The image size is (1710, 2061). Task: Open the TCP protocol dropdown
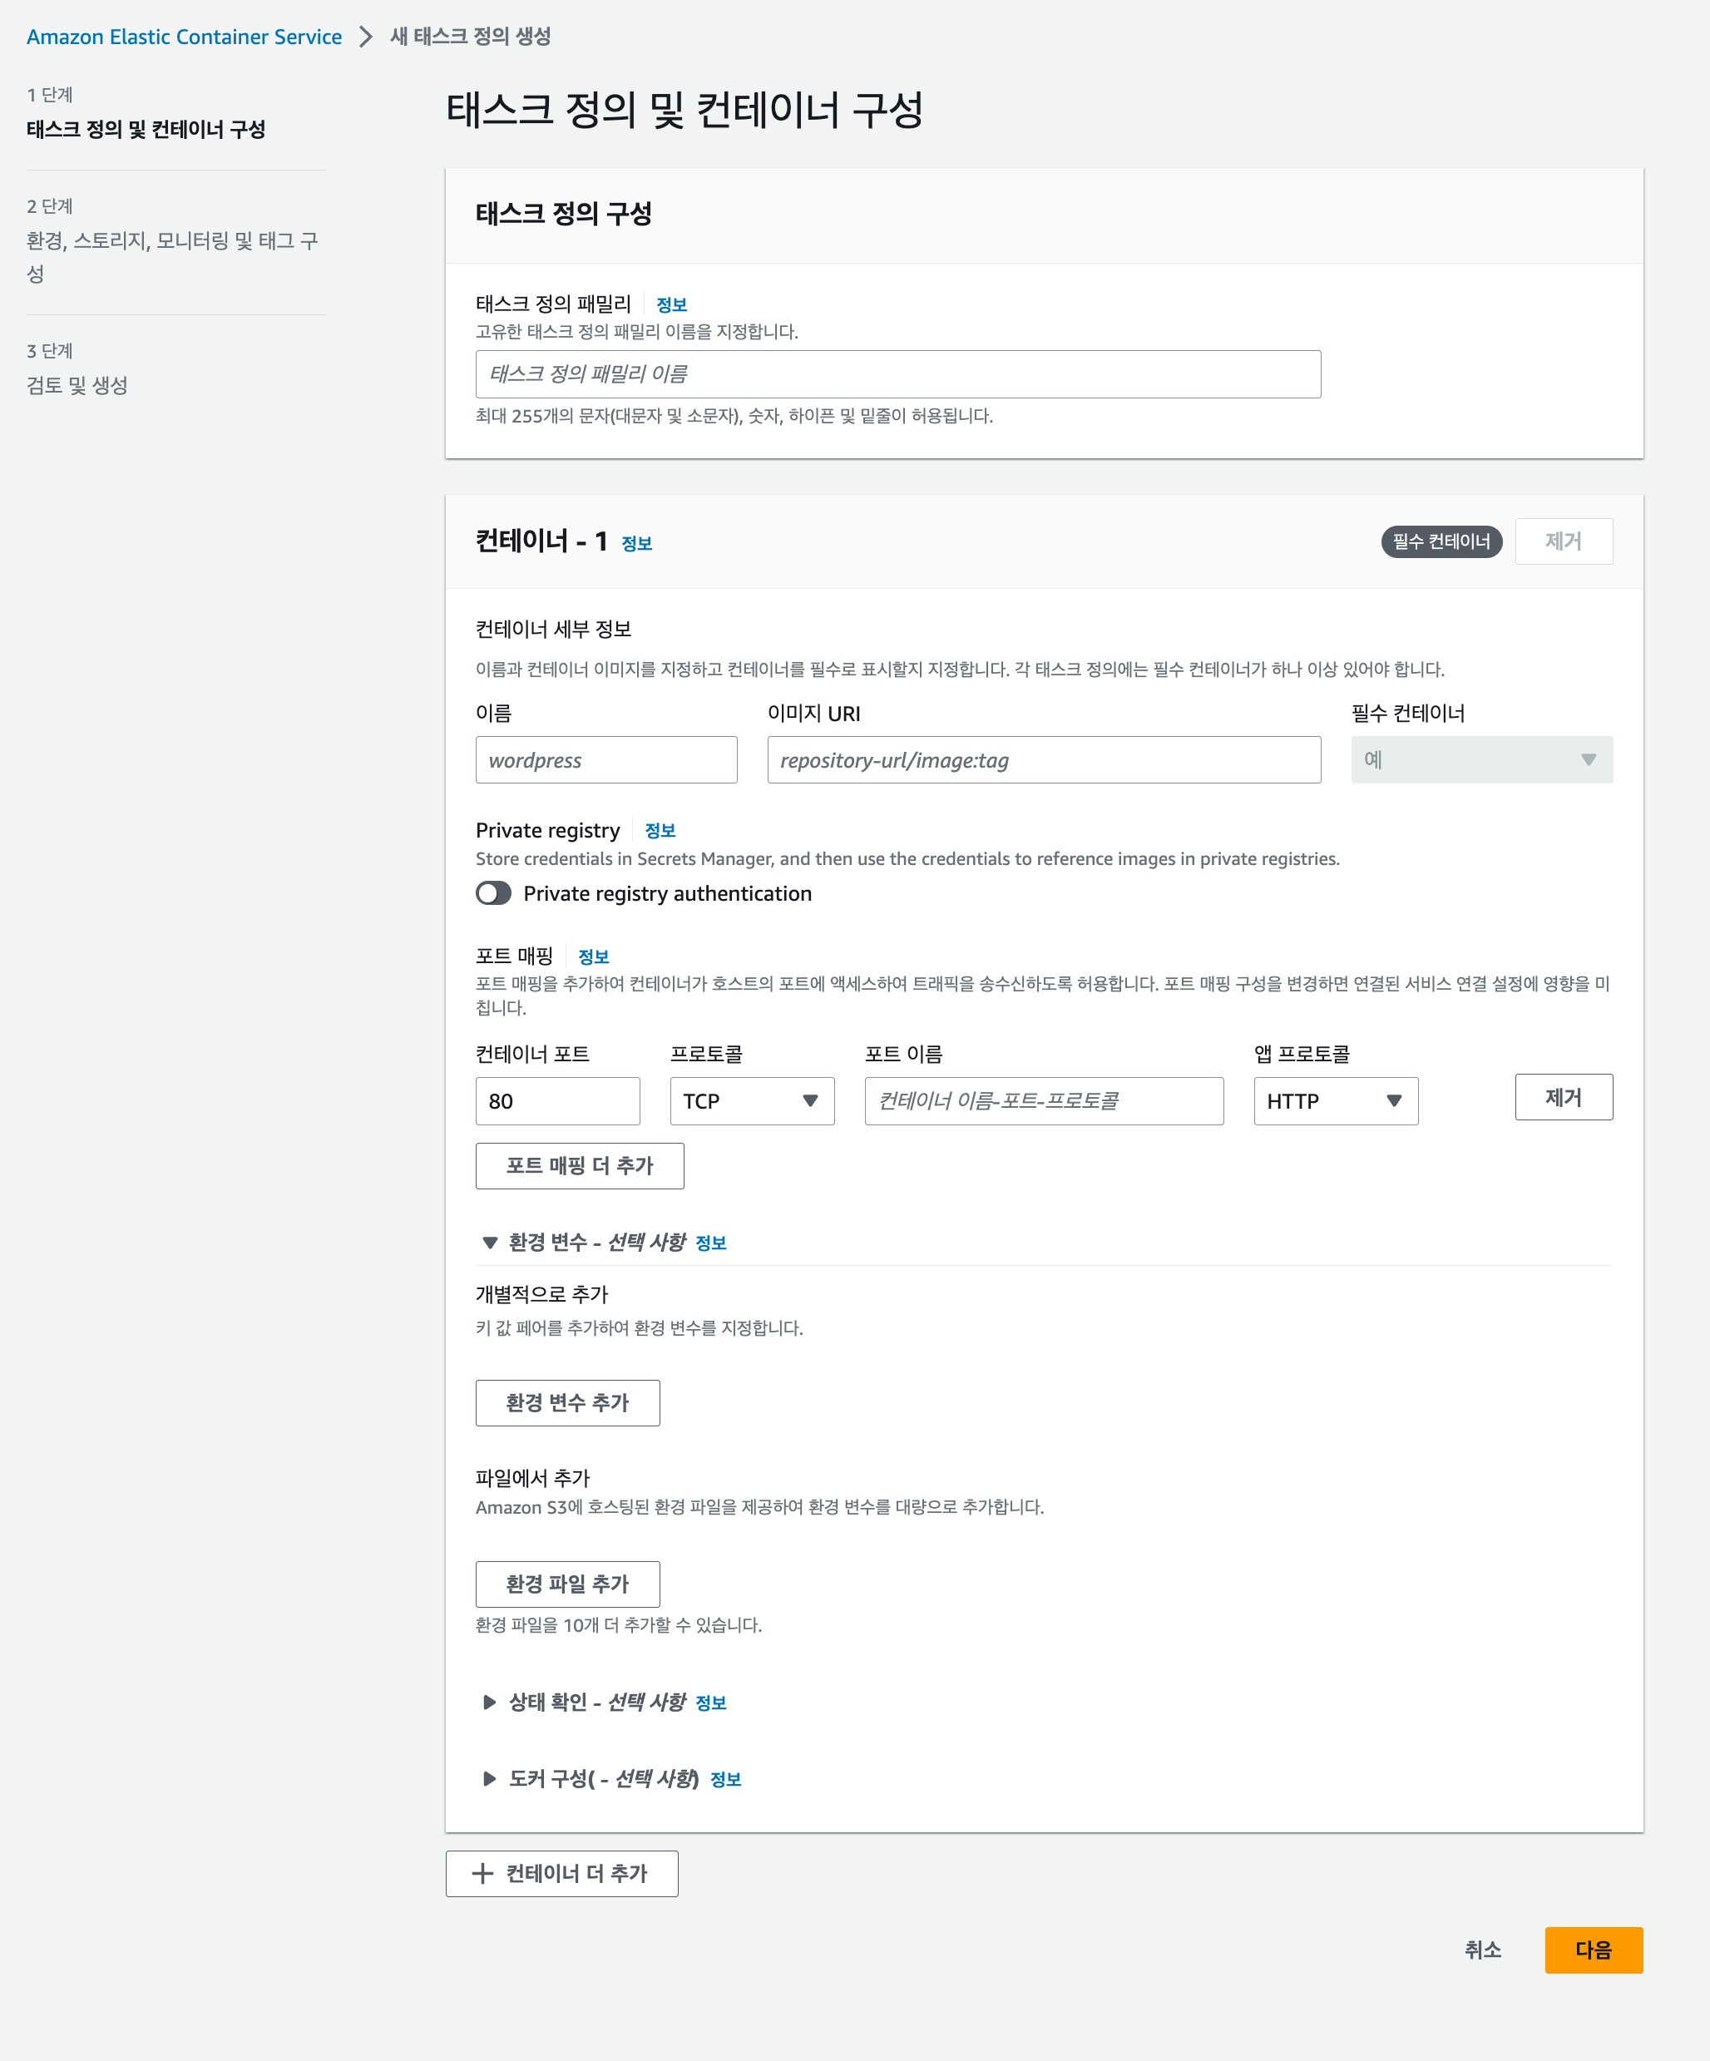[752, 1101]
